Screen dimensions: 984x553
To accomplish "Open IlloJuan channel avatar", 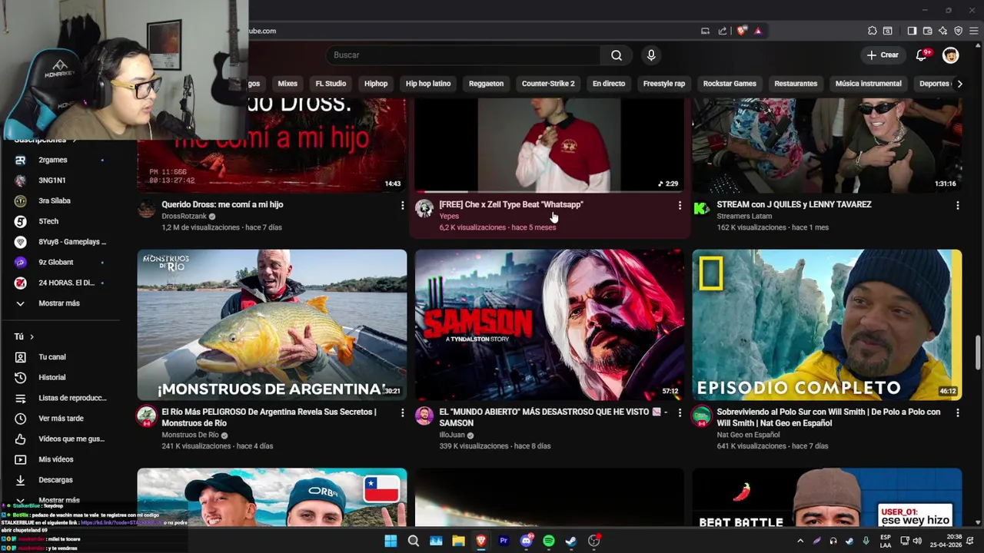I will 424,416.
